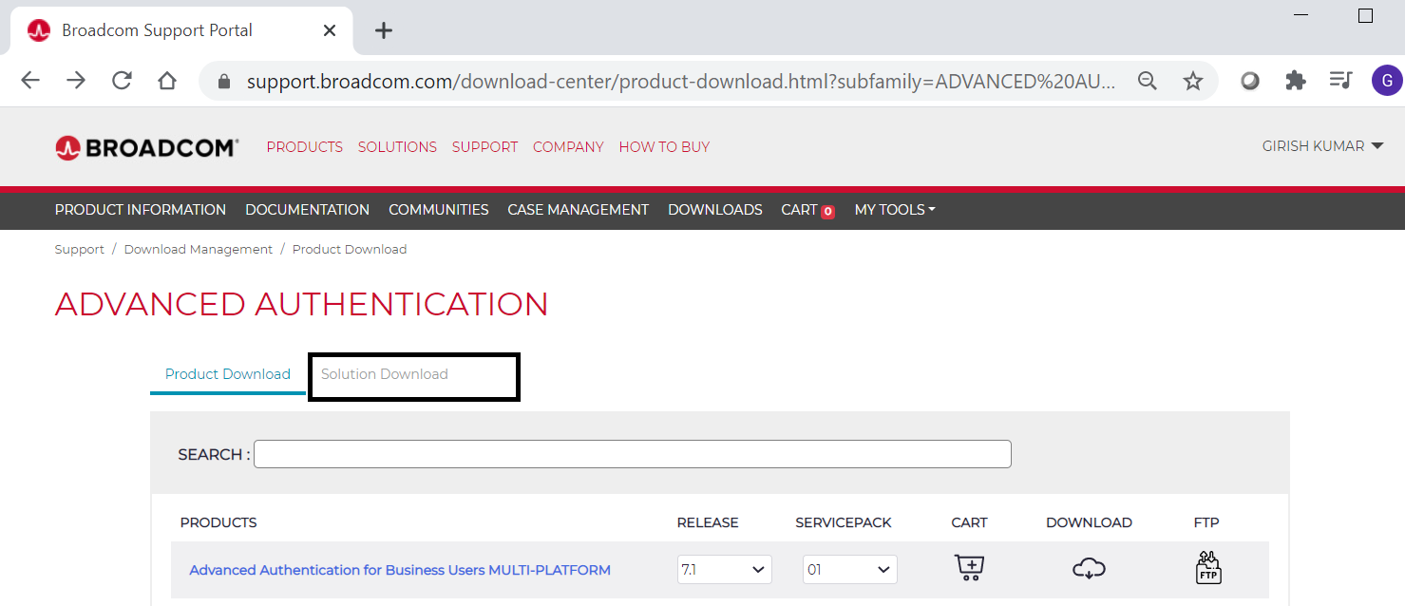1405x606 pixels.
Task: Open DOWNLOADS page
Action: 715,210
